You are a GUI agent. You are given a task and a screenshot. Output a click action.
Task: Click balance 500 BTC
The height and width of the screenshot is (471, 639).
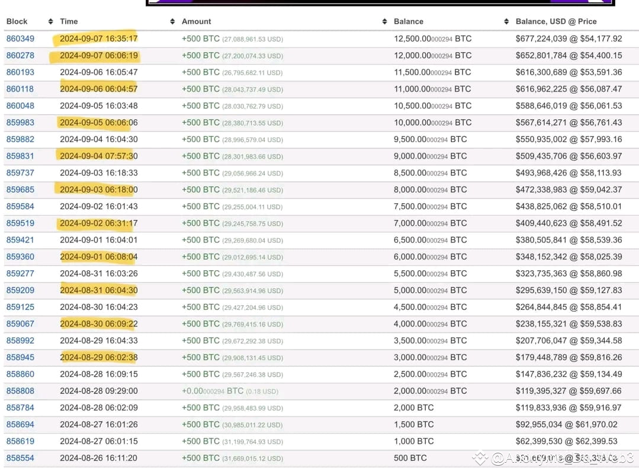[x=410, y=458]
